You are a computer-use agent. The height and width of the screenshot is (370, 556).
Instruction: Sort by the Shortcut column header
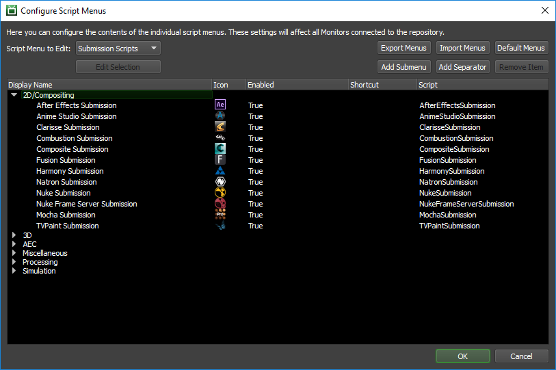(x=382, y=85)
